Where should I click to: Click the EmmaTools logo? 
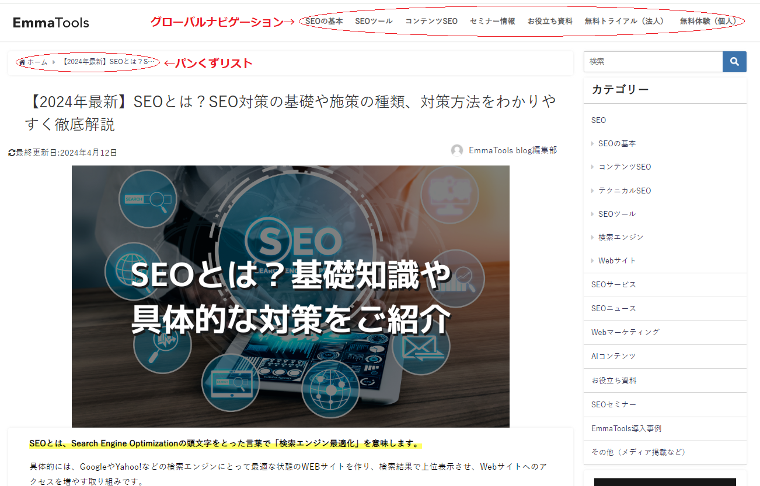pyautogui.click(x=51, y=23)
